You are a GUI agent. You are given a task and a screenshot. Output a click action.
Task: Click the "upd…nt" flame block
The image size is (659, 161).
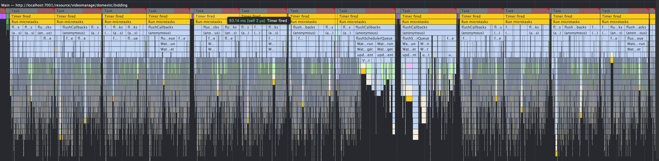coord(409,55)
